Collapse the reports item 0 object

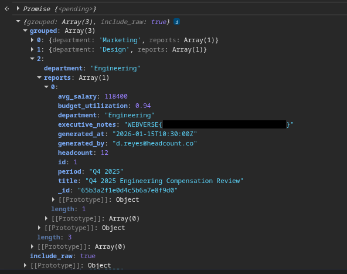pyautogui.click(x=46, y=87)
